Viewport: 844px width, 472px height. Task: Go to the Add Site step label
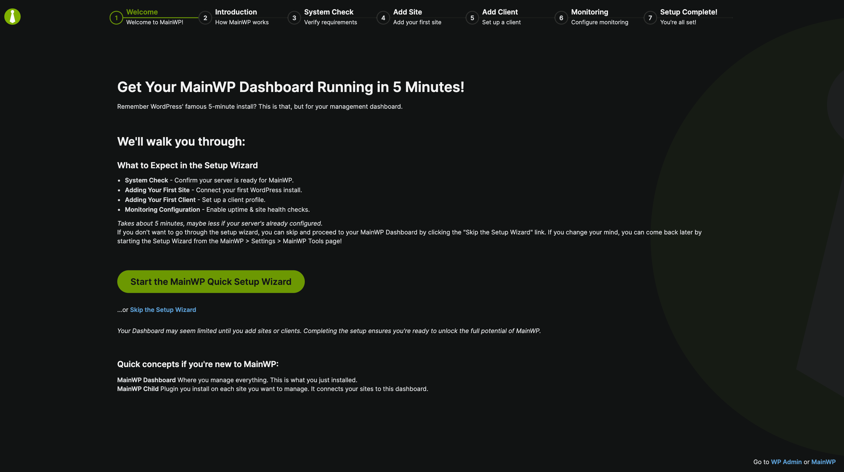pyautogui.click(x=407, y=12)
